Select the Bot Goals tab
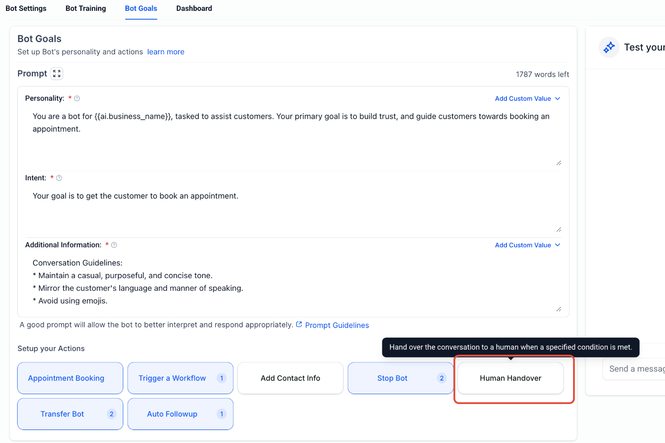This screenshot has height=443, width=665. pos(141,8)
